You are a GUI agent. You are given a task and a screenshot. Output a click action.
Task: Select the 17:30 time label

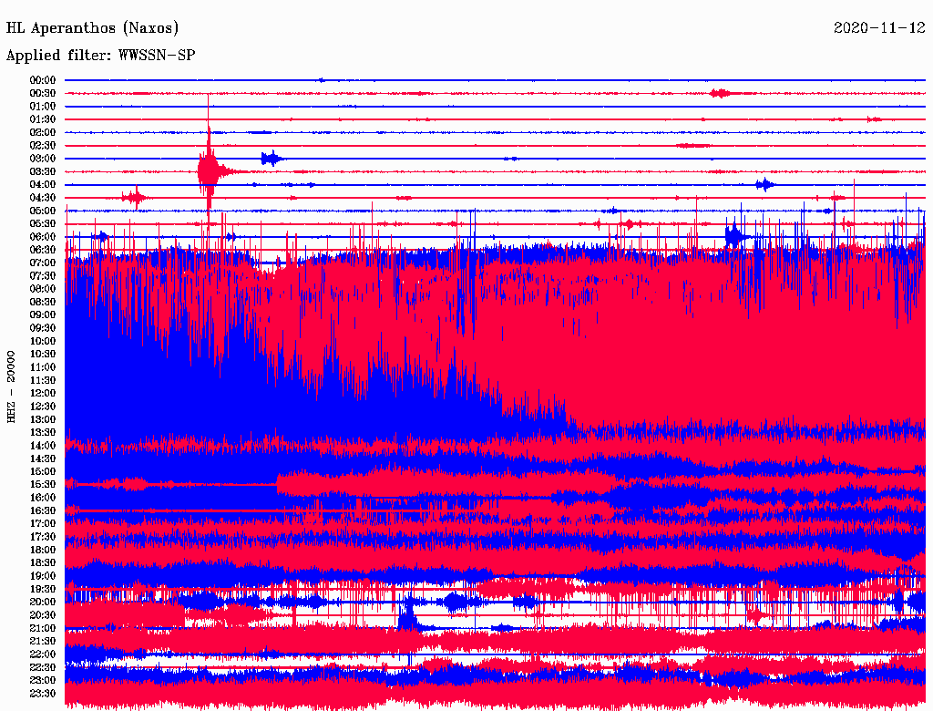[43, 537]
